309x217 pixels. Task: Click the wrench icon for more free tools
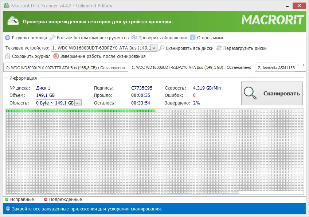52,38
